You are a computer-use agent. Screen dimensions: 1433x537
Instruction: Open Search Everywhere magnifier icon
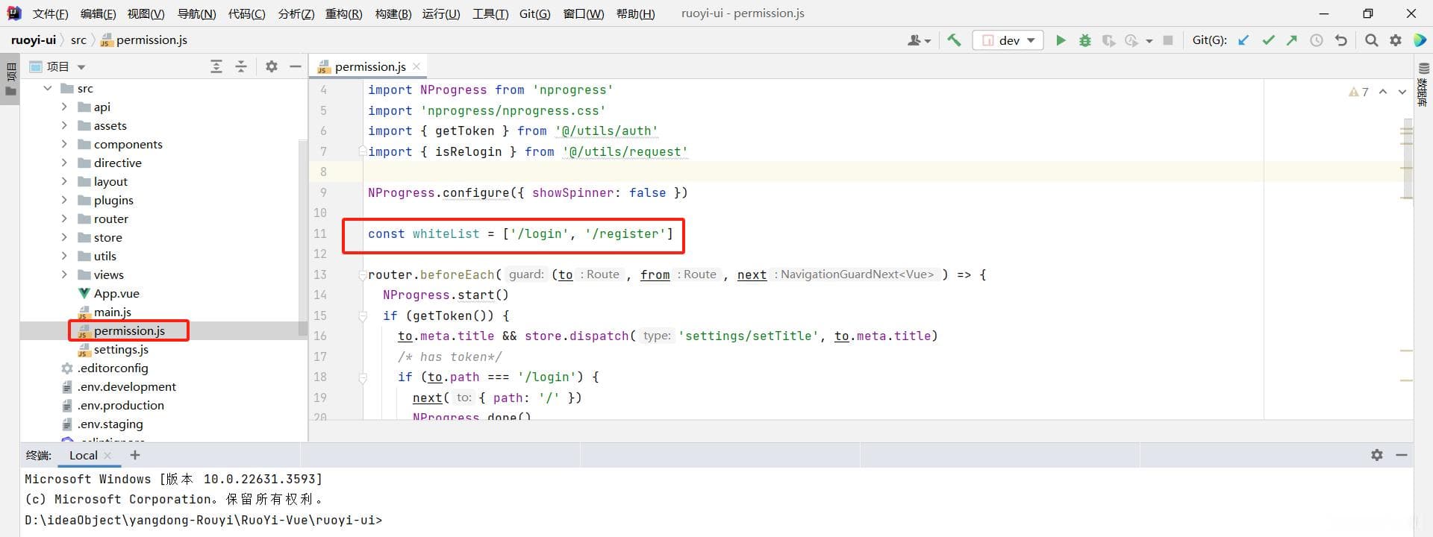[x=1371, y=40]
